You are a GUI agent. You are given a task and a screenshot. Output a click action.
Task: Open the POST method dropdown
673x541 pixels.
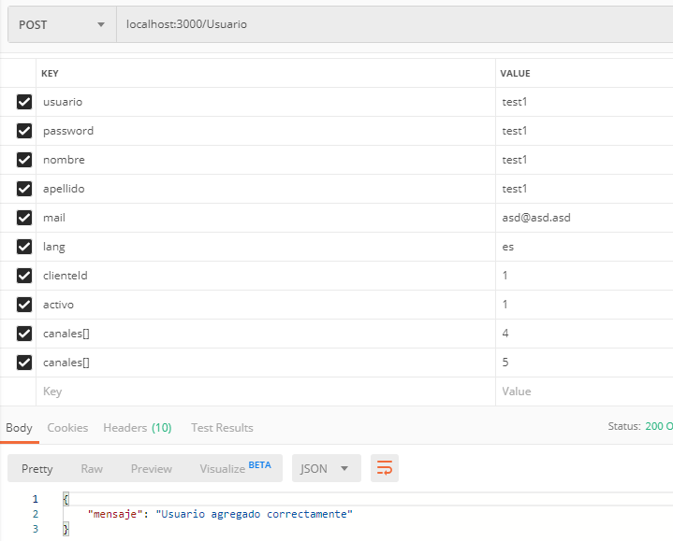(61, 24)
